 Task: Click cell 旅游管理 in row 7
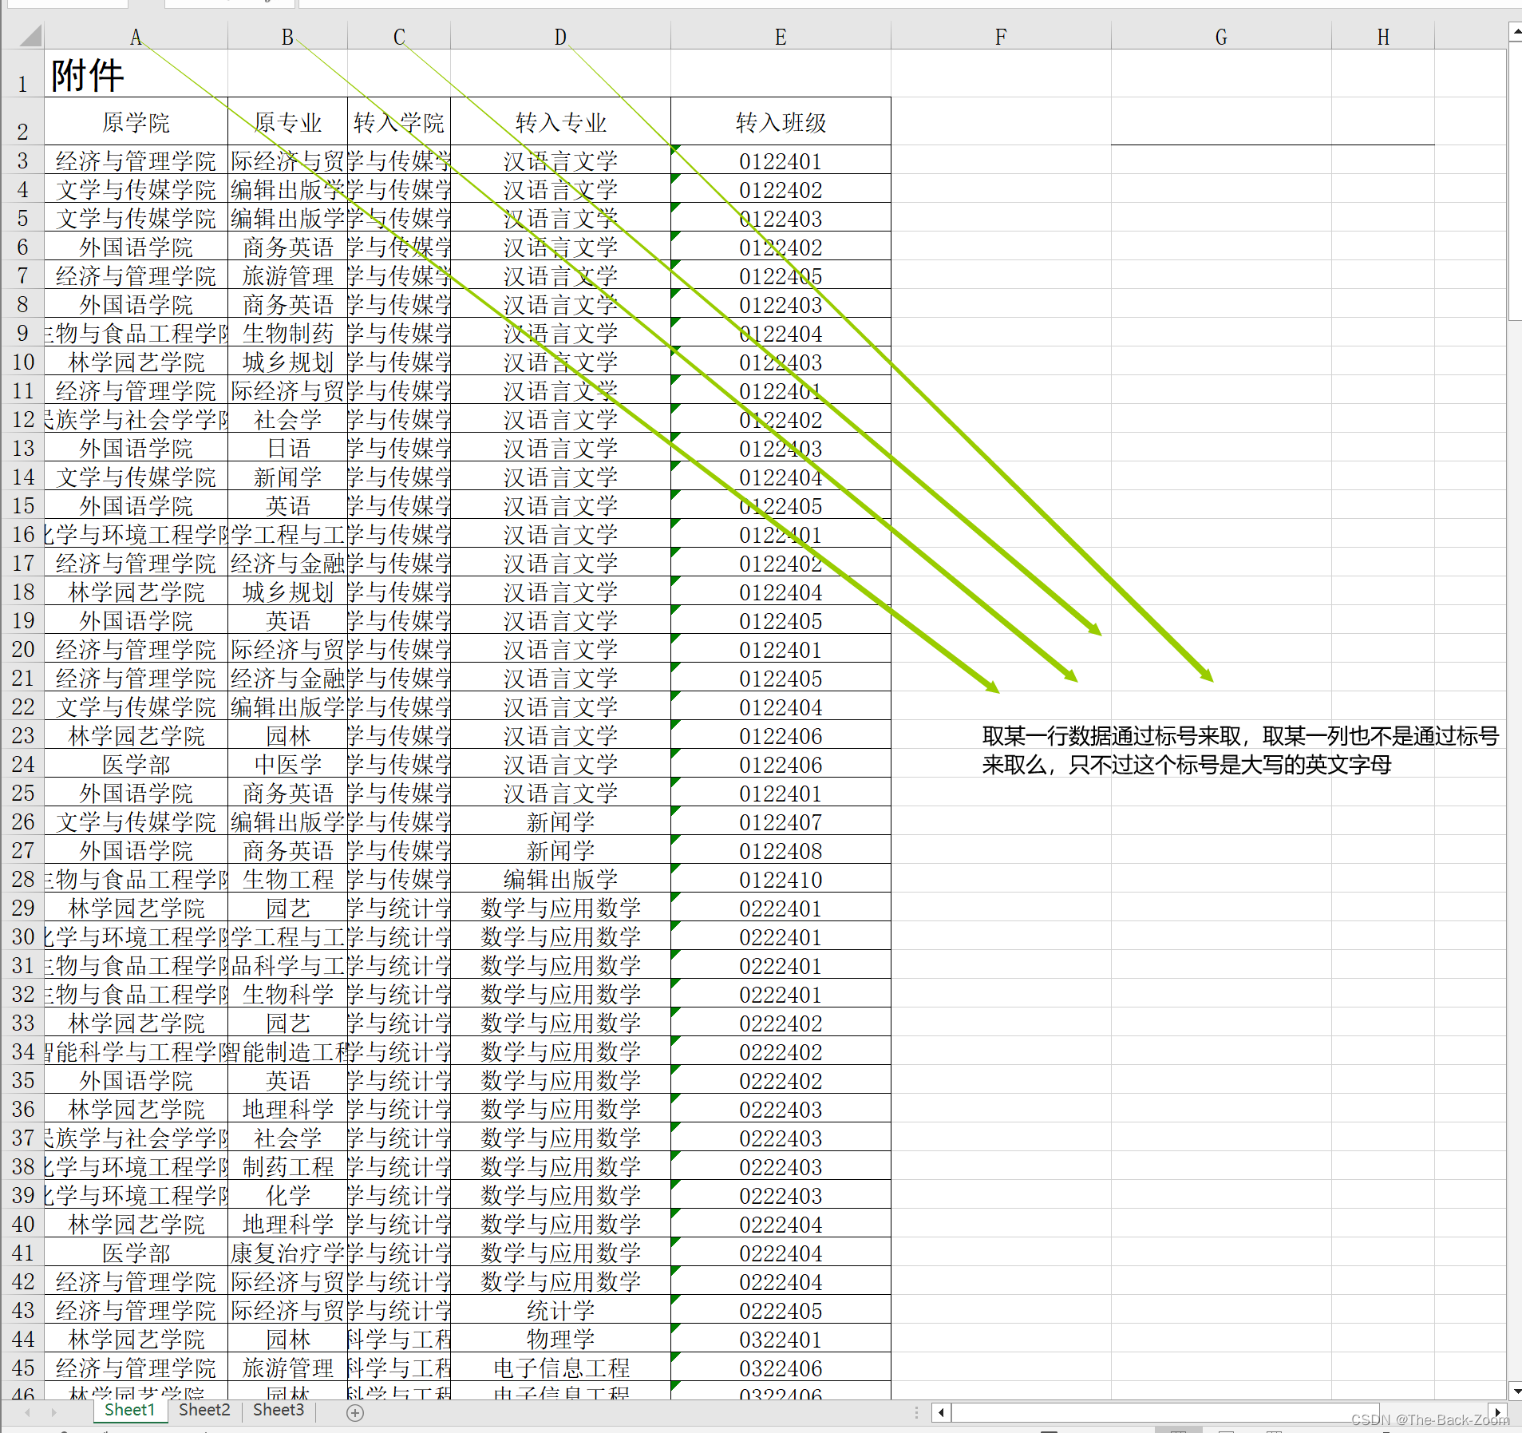tap(287, 275)
